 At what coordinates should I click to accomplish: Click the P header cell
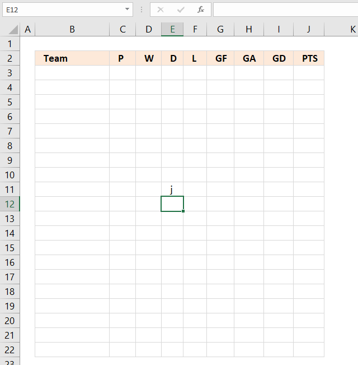(123, 58)
